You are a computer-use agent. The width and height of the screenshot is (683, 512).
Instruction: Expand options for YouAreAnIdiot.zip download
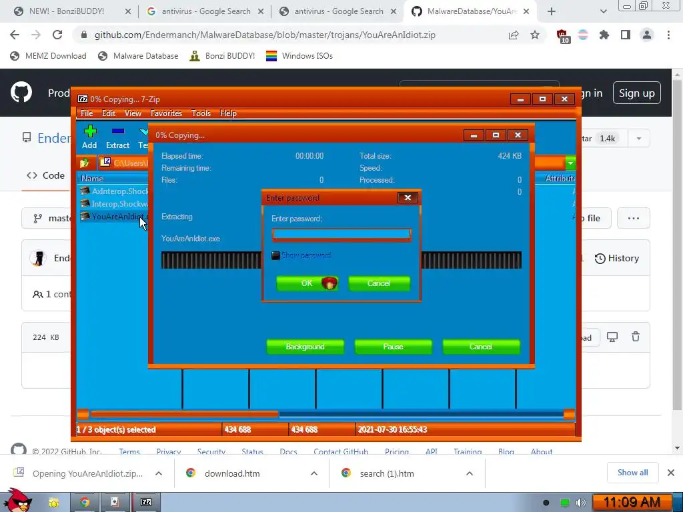pos(159,473)
